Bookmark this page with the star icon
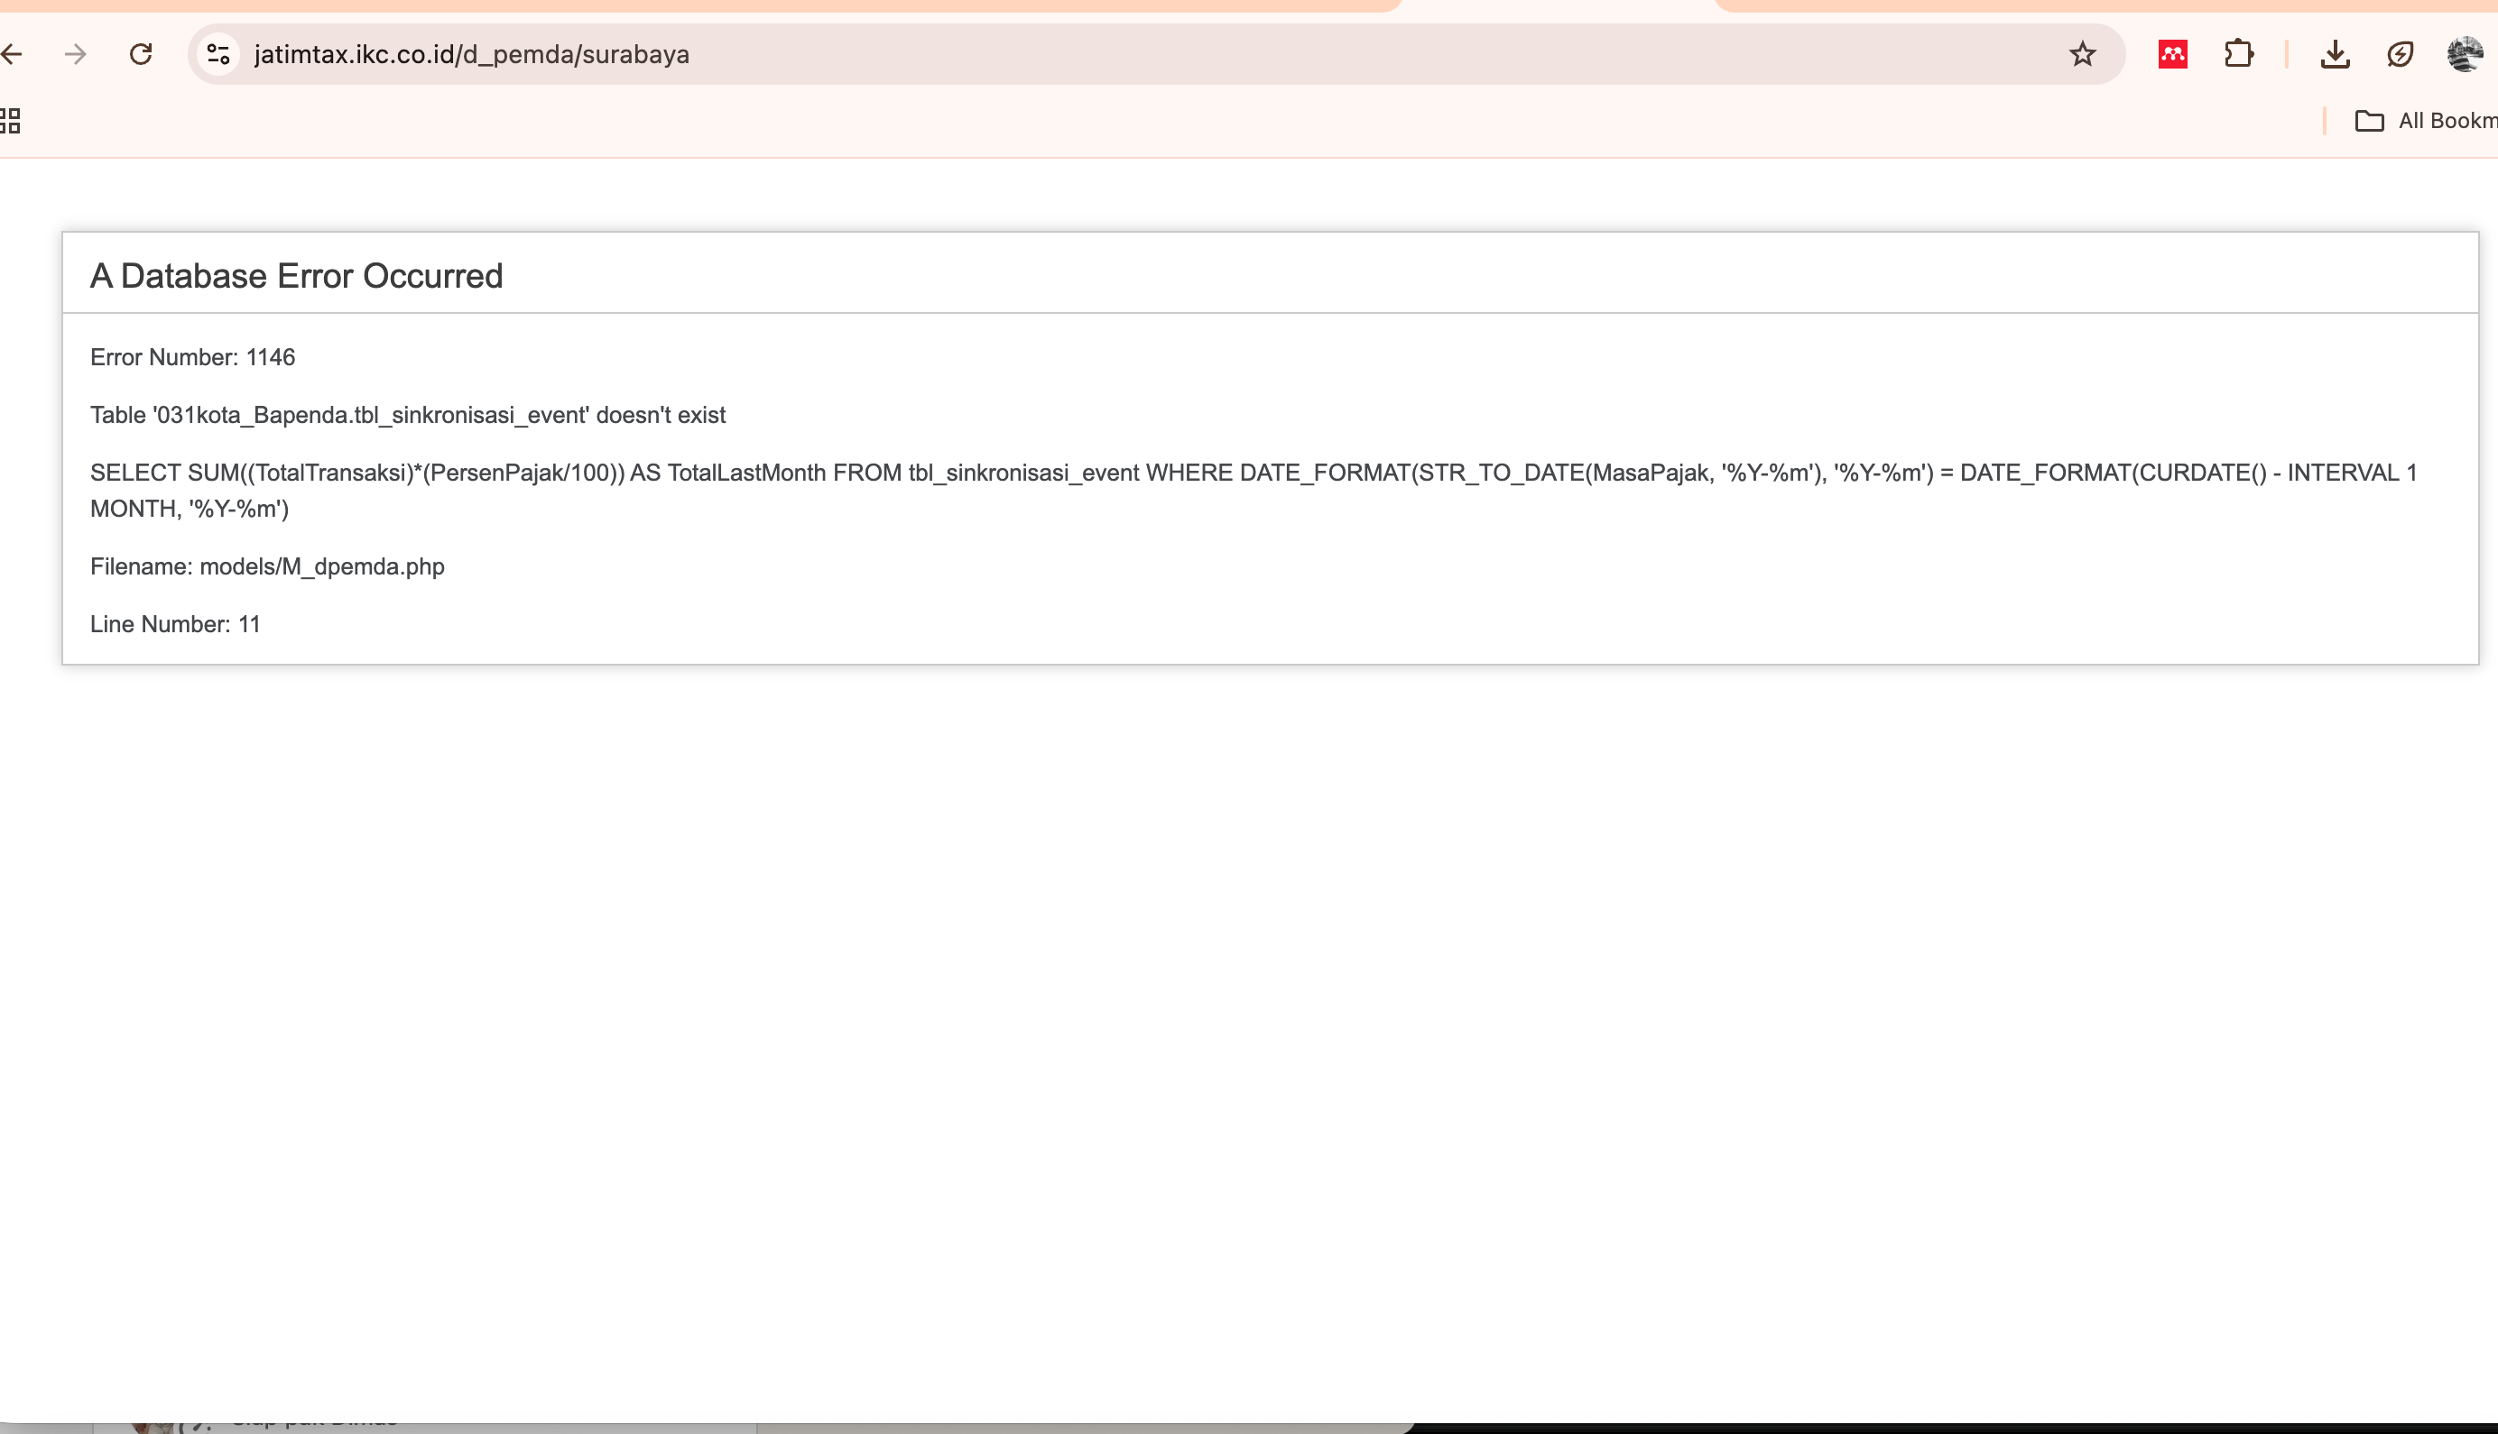This screenshot has height=1434, width=2498. [2081, 54]
